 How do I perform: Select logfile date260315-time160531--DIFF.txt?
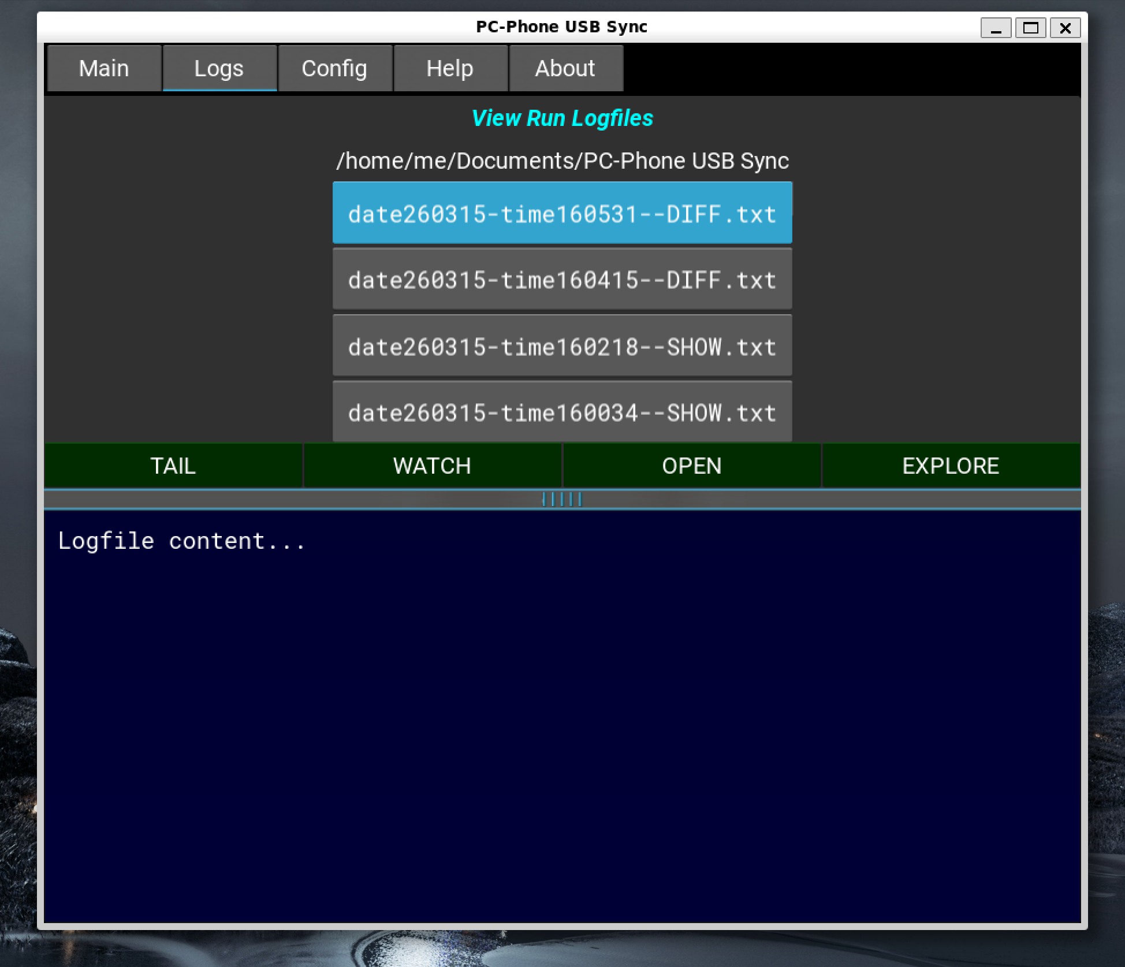point(562,214)
